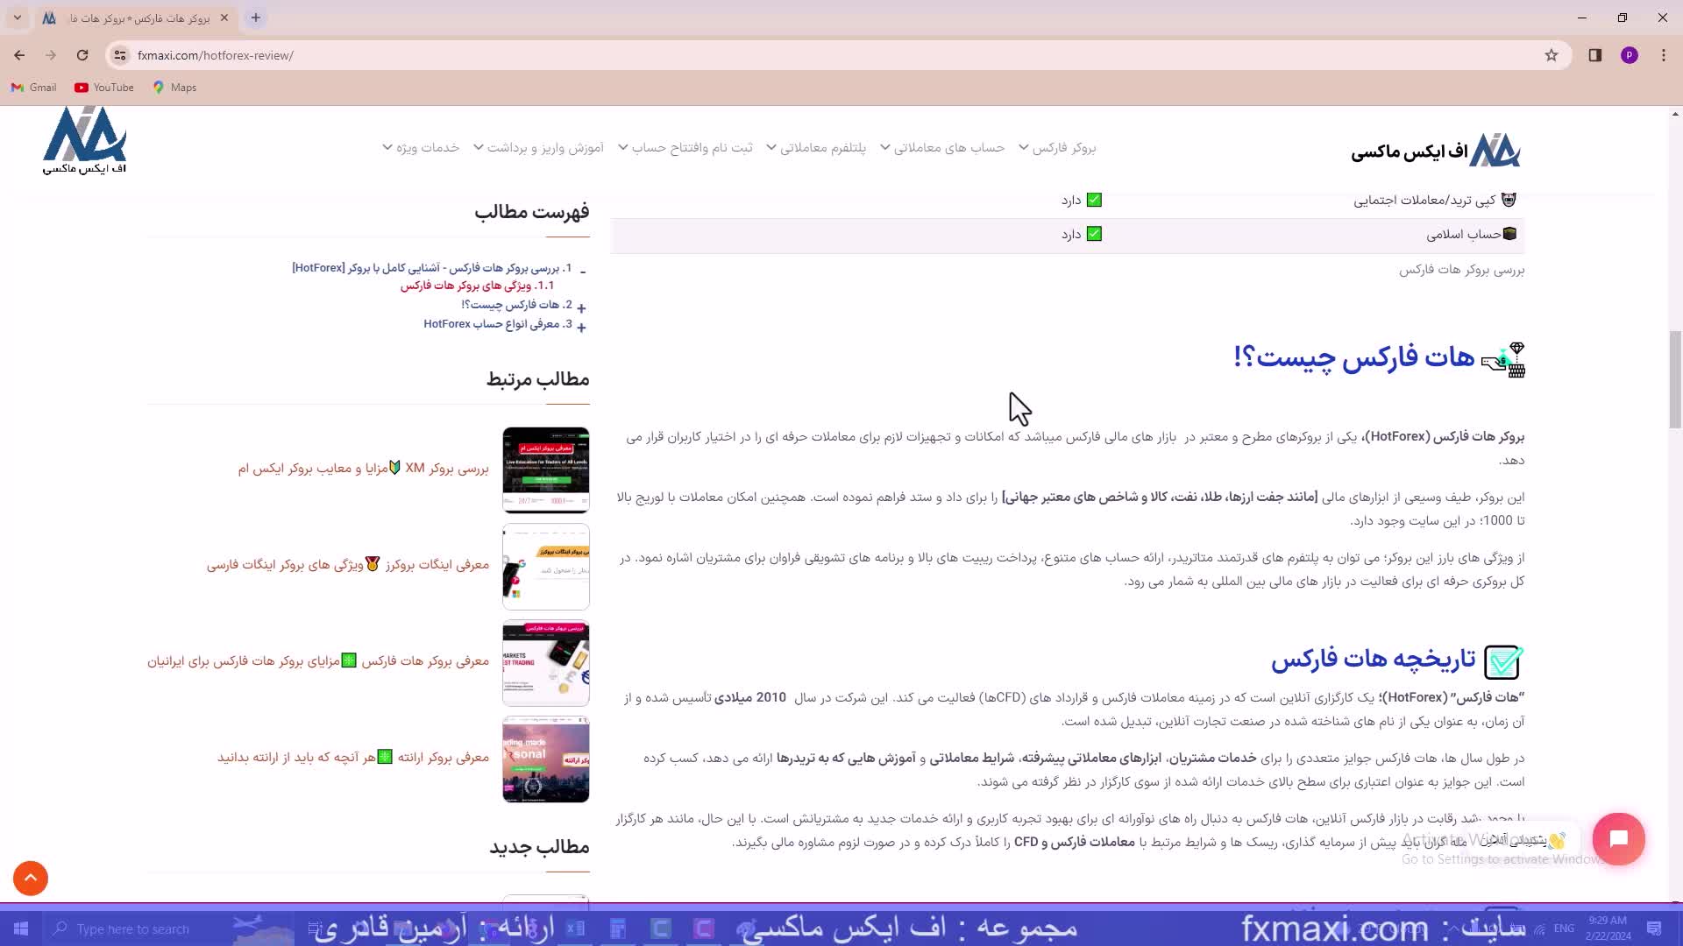
Task: Click the browser profile avatar
Action: (x=1630, y=55)
